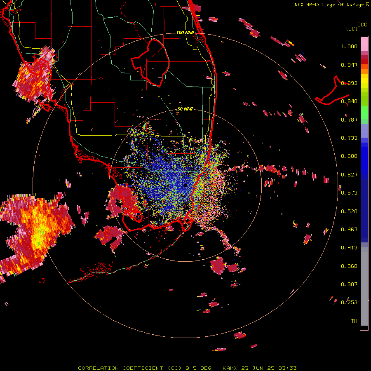Click the 0.680 scale value

click(x=349, y=156)
